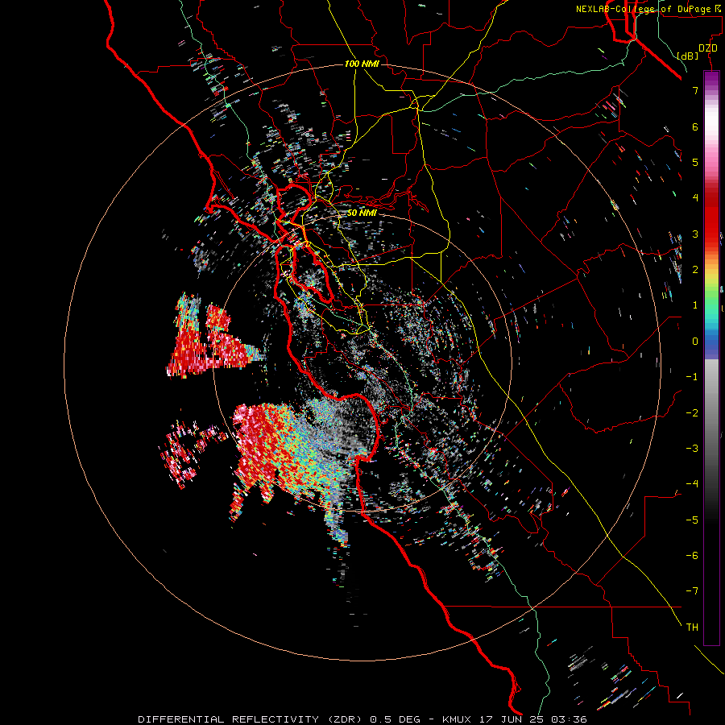Click the "-2" value on the color scale
The height and width of the screenshot is (725, 725).
(692, 413)
